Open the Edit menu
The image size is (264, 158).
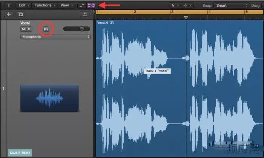(x=24, y=5)
